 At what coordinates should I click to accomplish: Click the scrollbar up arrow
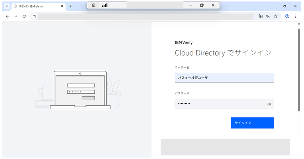[299, 24]
